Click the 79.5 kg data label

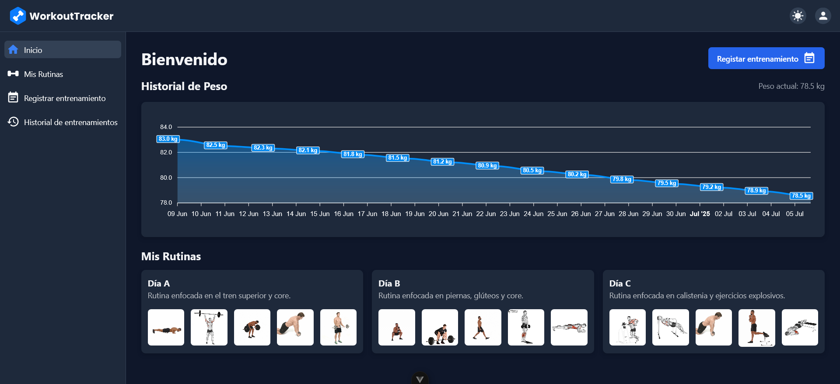point(667,183)
